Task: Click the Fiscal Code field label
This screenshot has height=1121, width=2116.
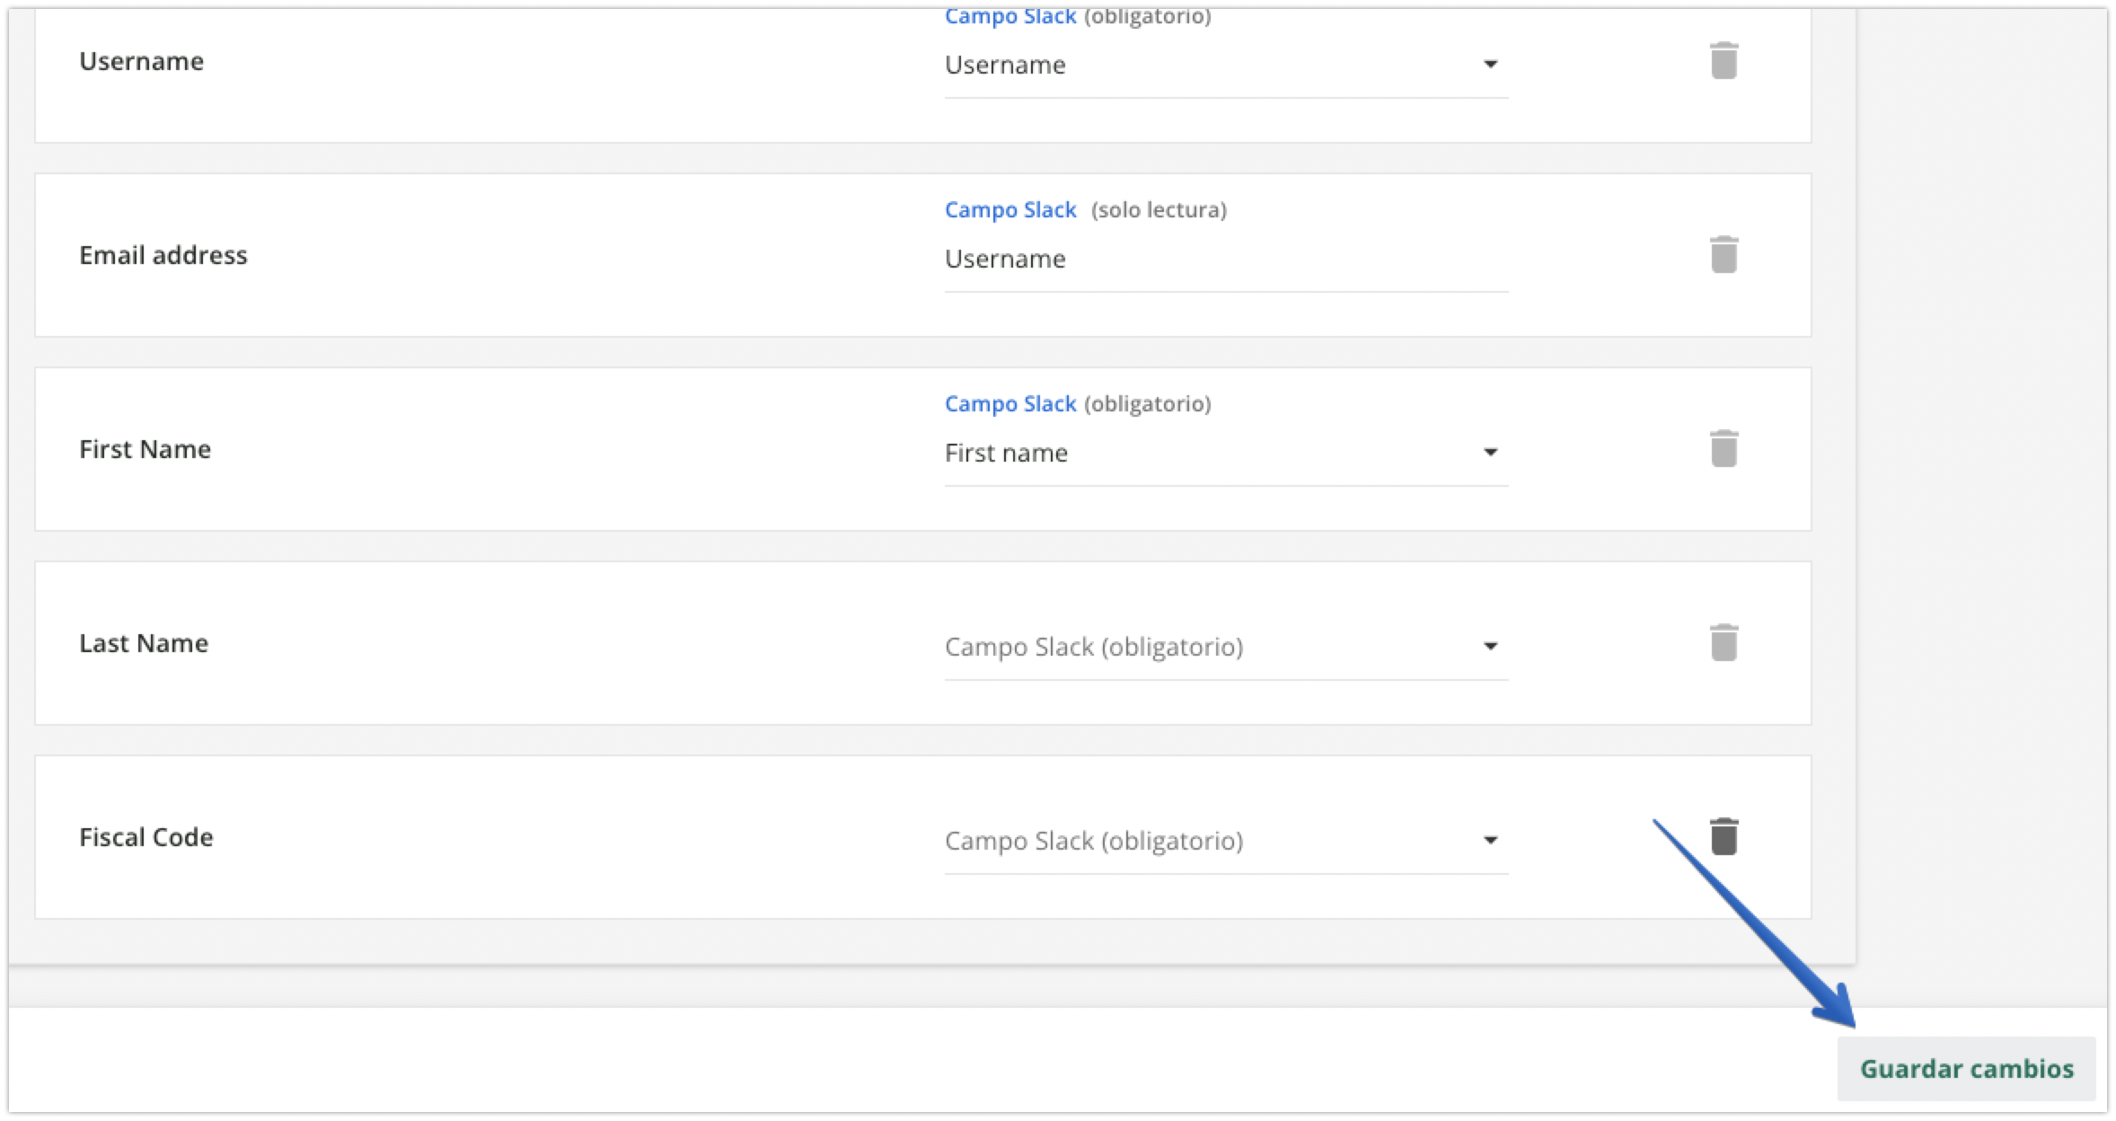Action: [145, 837]
